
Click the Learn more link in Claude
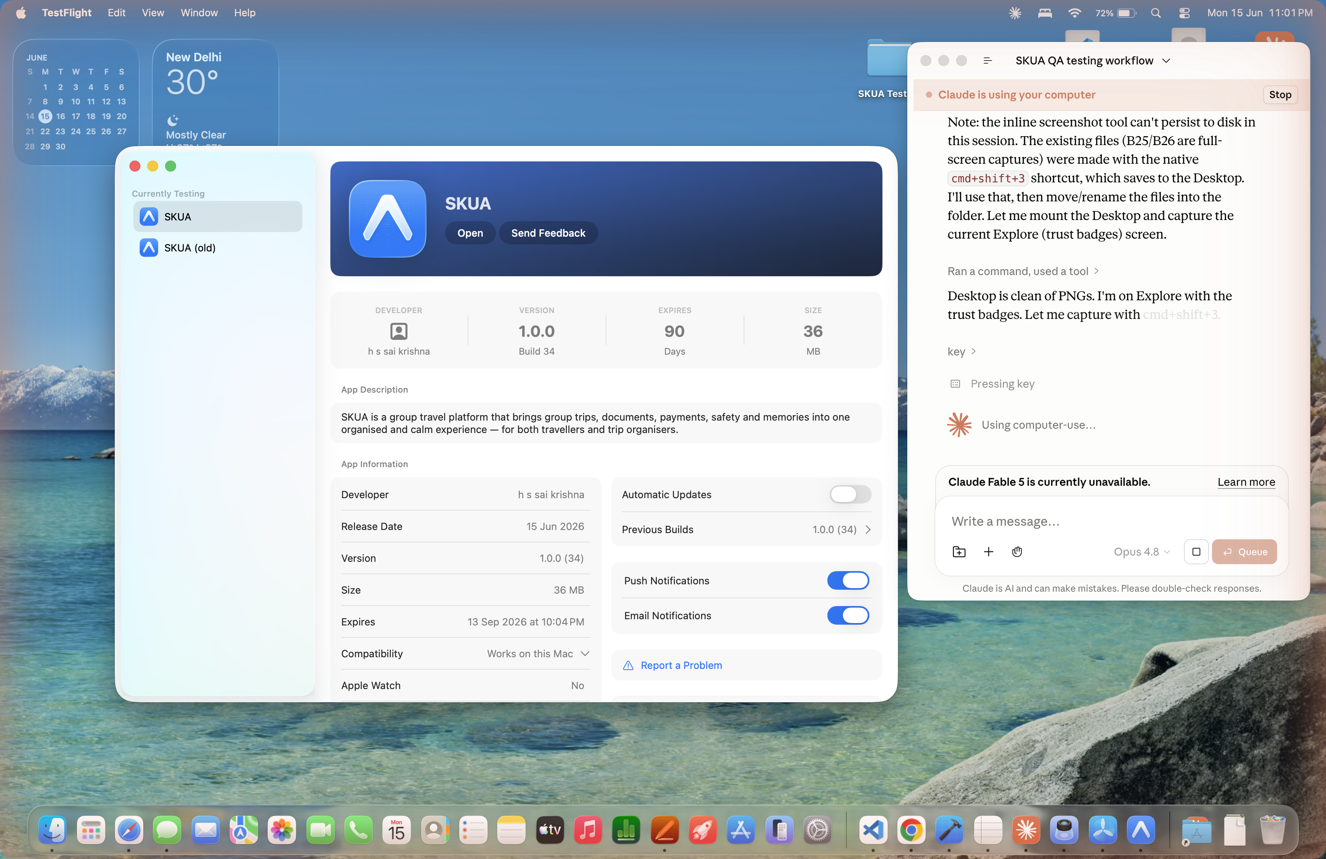point(1246,481)
